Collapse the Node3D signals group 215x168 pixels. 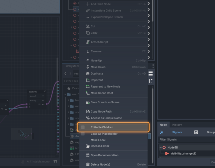[161, 147]
